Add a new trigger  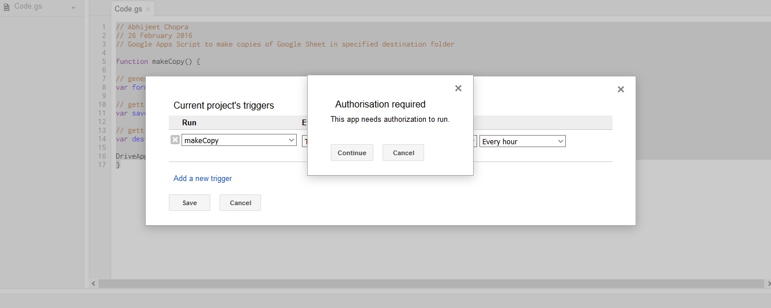(202, 179)
